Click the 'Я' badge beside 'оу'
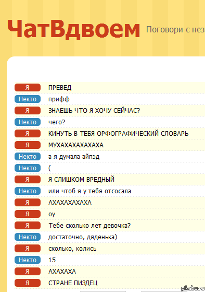This screenshot has width=205, height=292. click(28, 214)
